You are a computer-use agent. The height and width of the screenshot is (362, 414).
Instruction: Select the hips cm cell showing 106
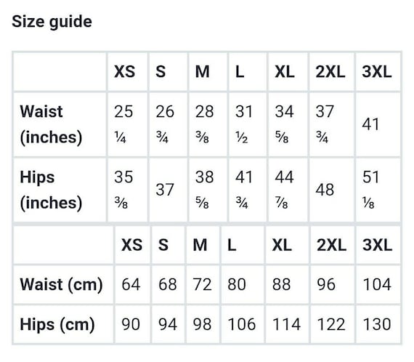[243, 324]
